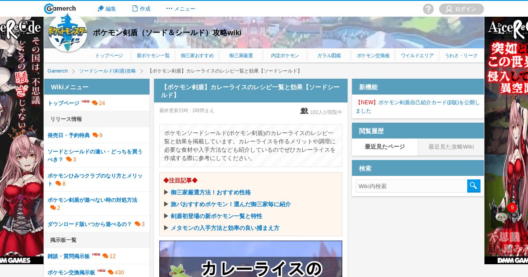
Task: Open the 作成 create page option
Action: coord(141,9)
